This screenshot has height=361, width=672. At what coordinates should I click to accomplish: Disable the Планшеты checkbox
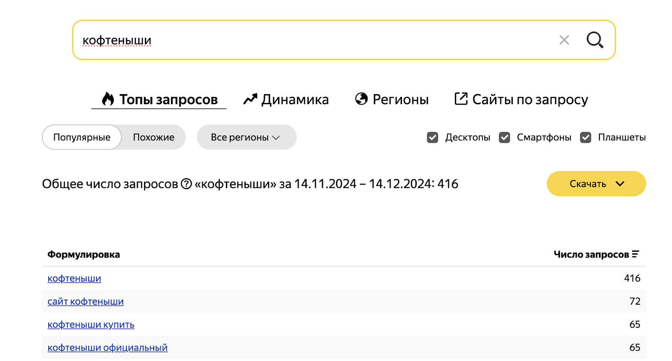[x=585, y=137]
